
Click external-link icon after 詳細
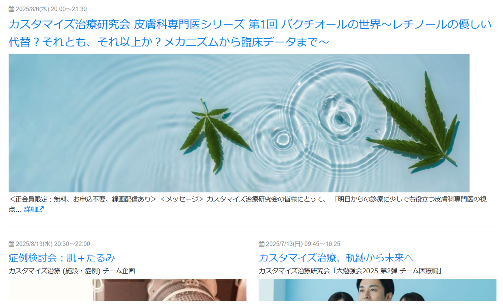click(x=40, y=209)
